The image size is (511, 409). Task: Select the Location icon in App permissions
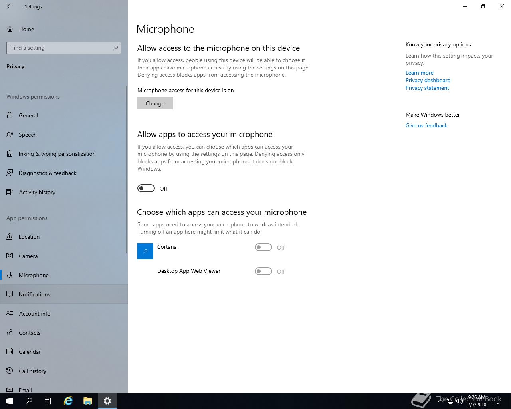[10, 237]
